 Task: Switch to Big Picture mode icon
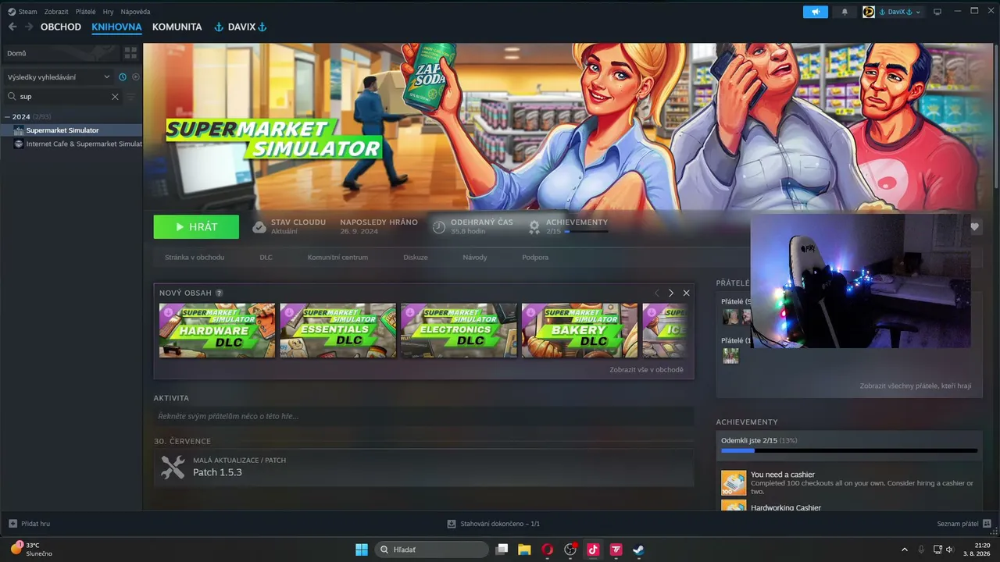click(937, 12)
